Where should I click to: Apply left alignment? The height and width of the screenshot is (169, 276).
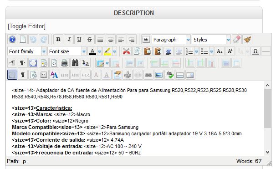[x=121, y=39]
